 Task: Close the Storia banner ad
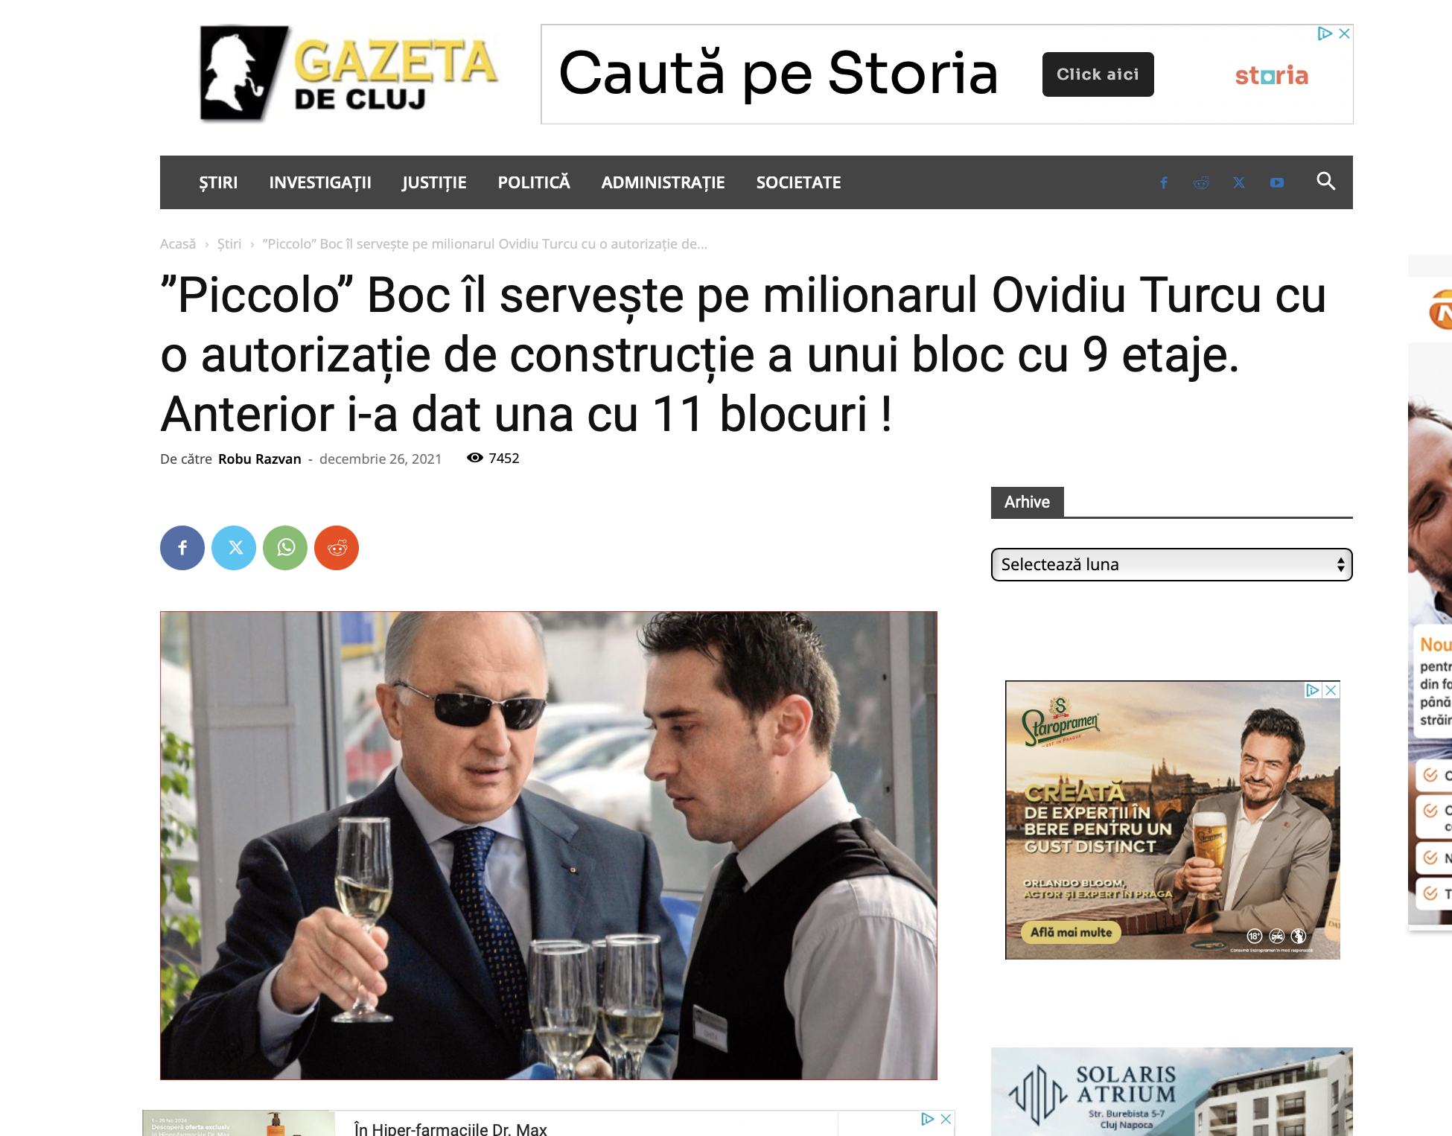(1344, 33)
